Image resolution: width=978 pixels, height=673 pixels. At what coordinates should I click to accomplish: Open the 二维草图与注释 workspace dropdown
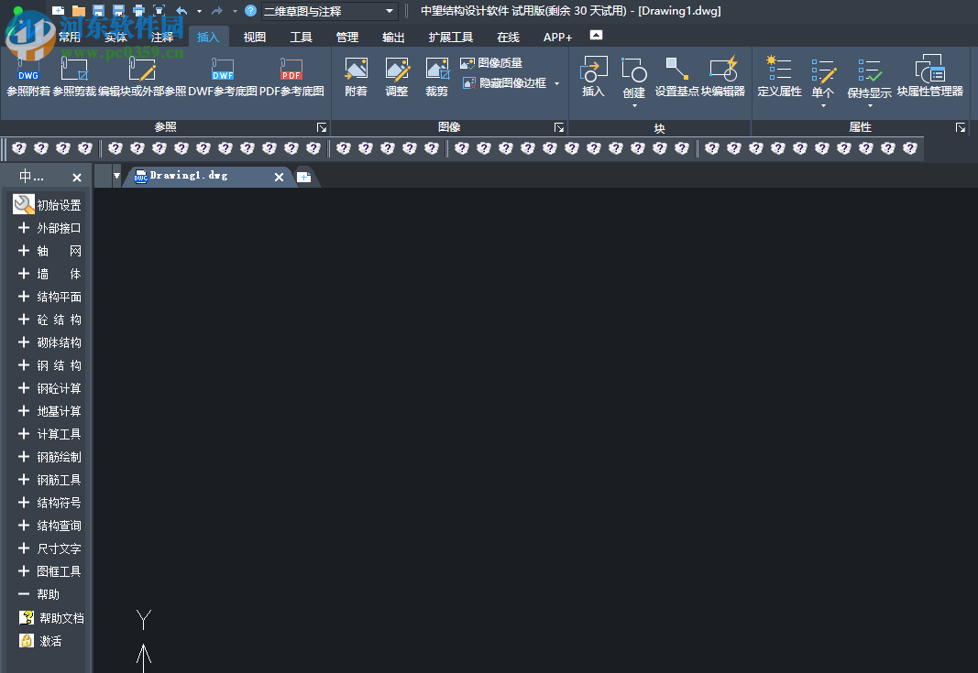point(329,11)
